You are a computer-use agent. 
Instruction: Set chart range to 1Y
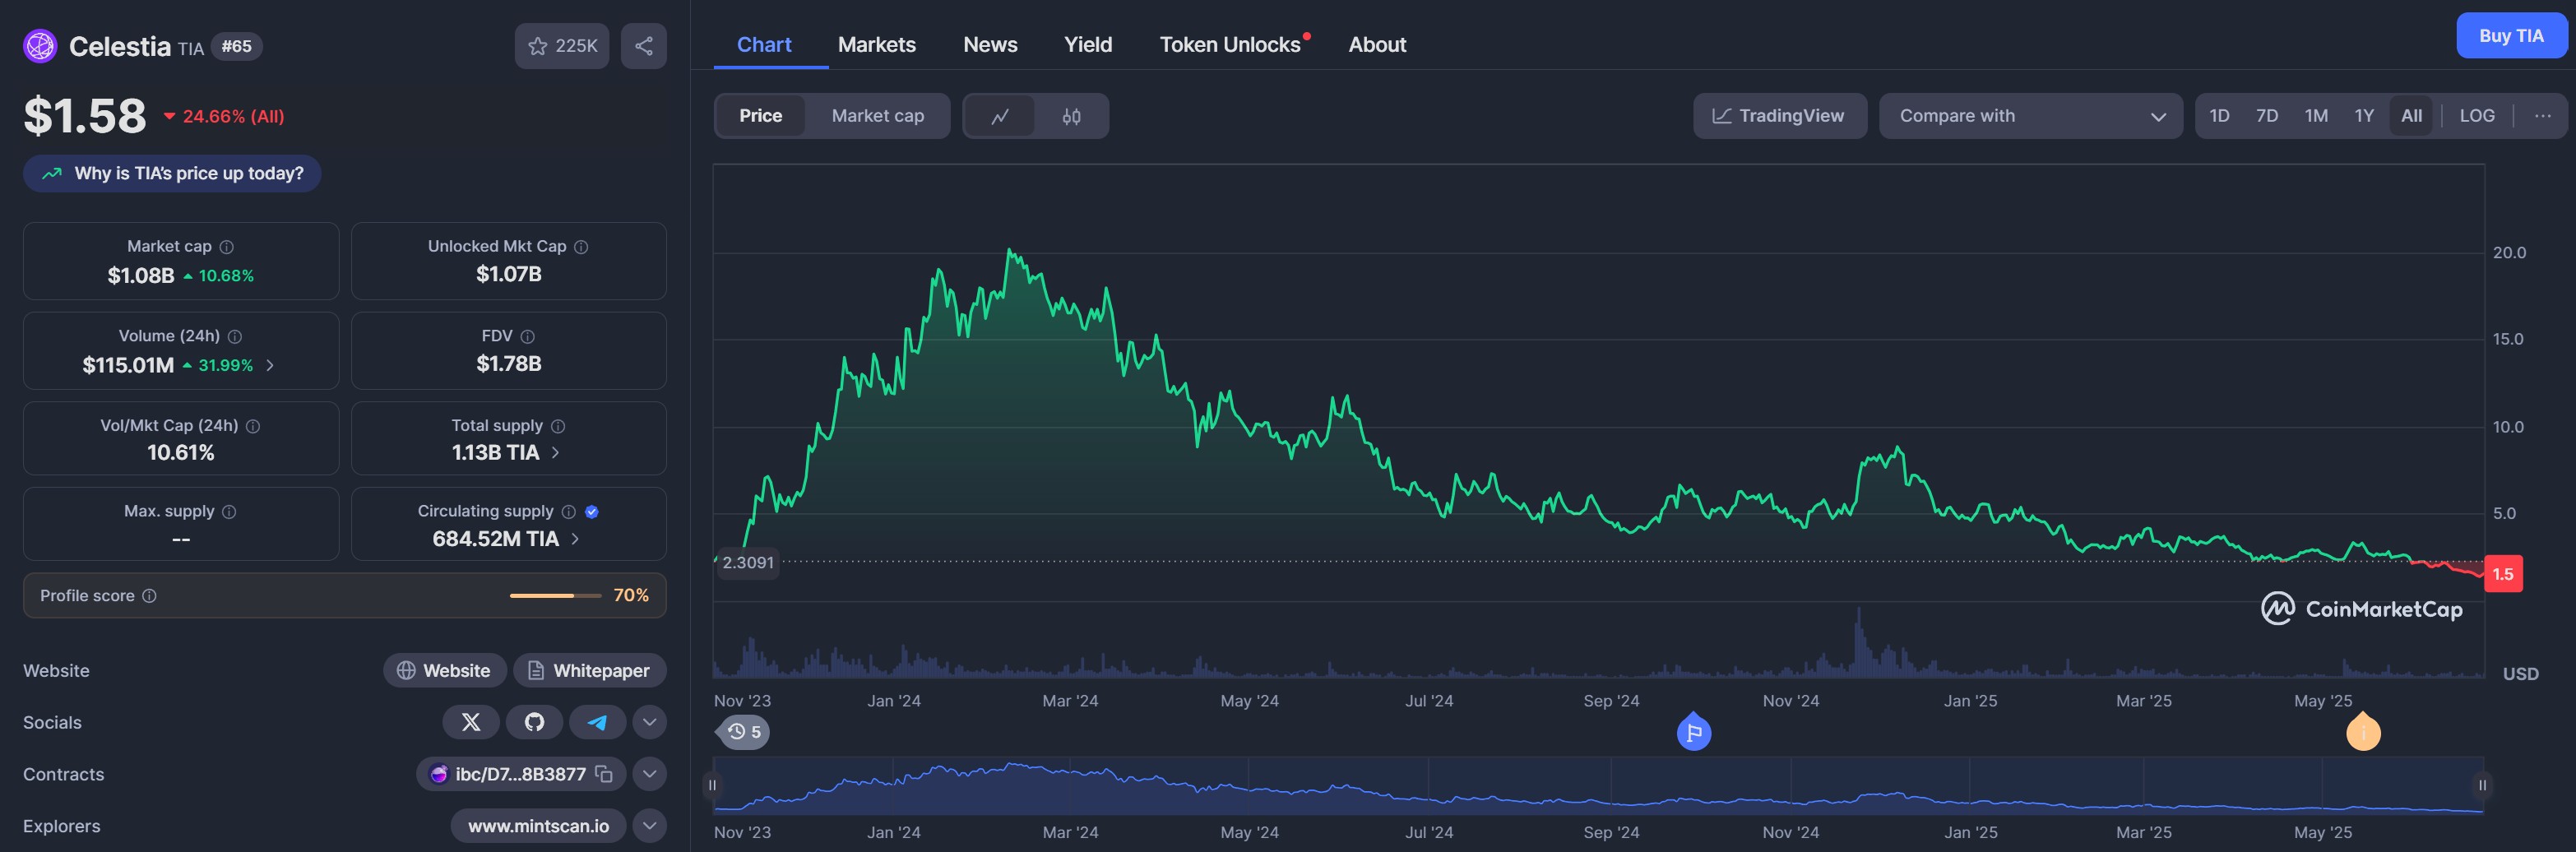coord(2363,116)
